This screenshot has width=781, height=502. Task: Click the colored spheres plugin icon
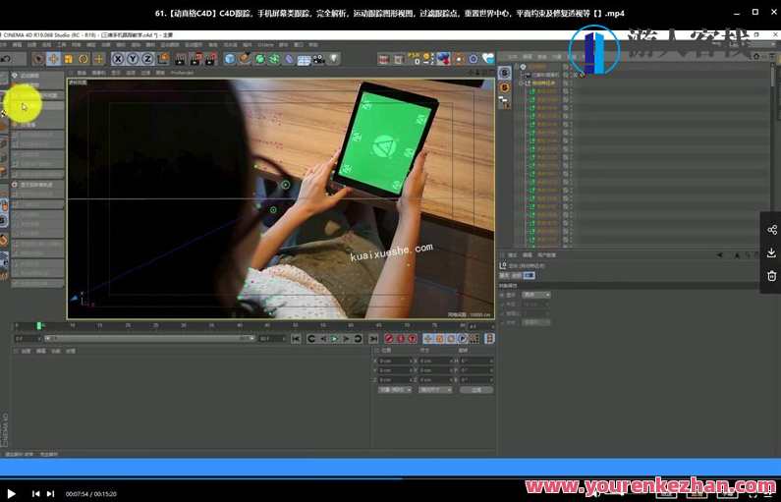443,59
